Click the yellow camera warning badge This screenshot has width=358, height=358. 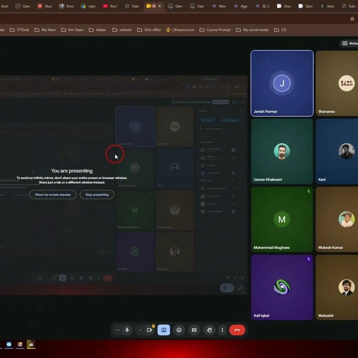coord(153,326)
